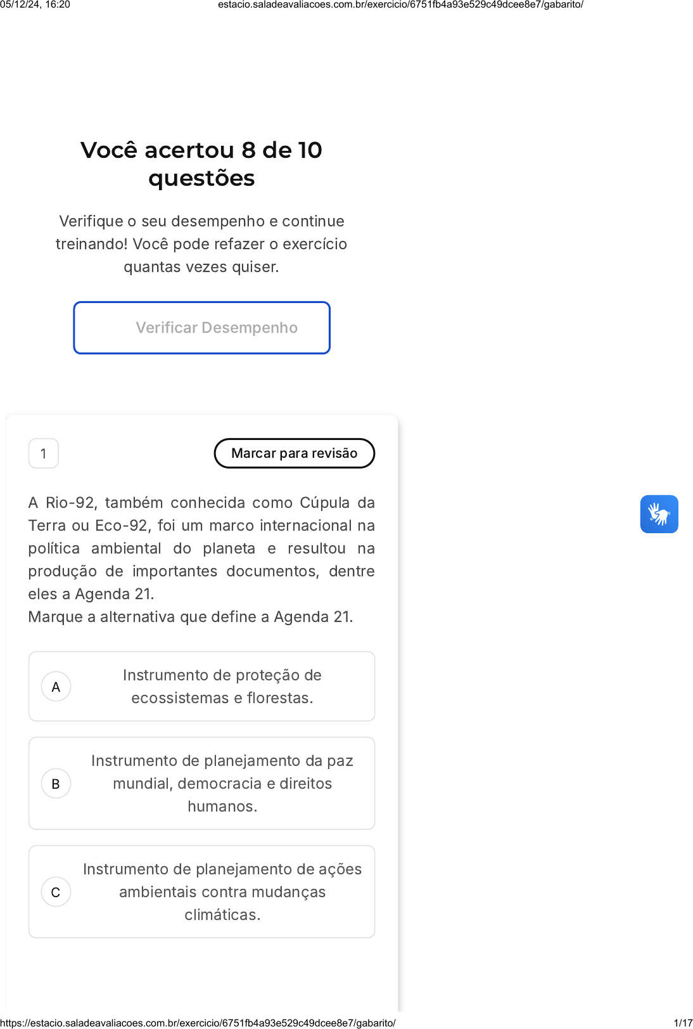
Task: Pick answer about mudanças climáticas
Action: point(222,892)
